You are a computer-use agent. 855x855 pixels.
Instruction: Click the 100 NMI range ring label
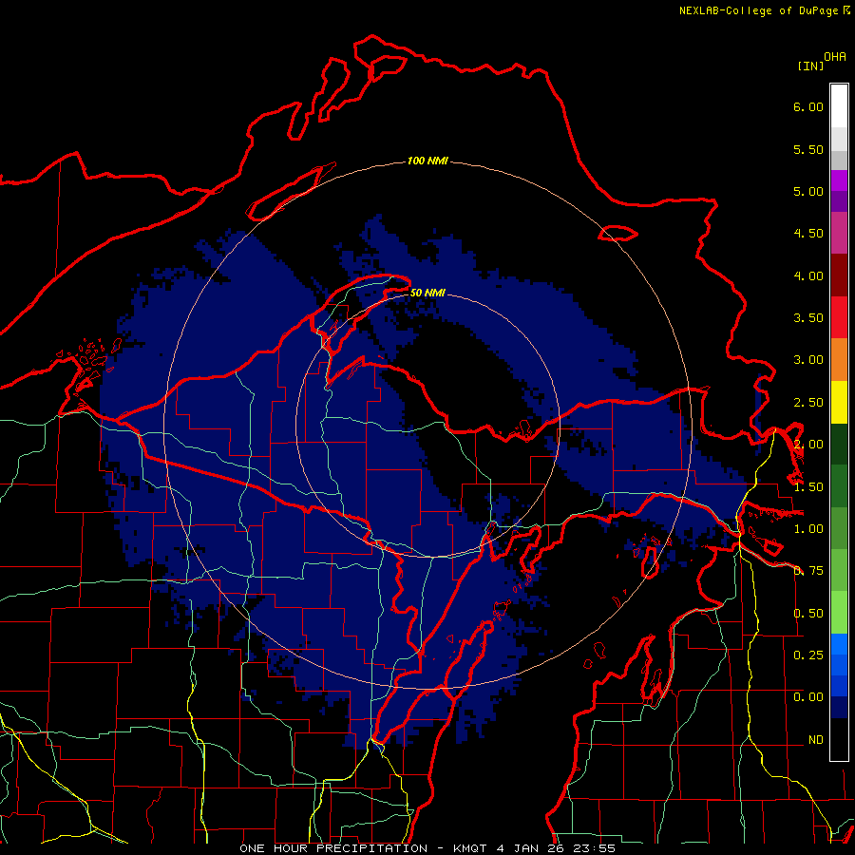(427, 161)
